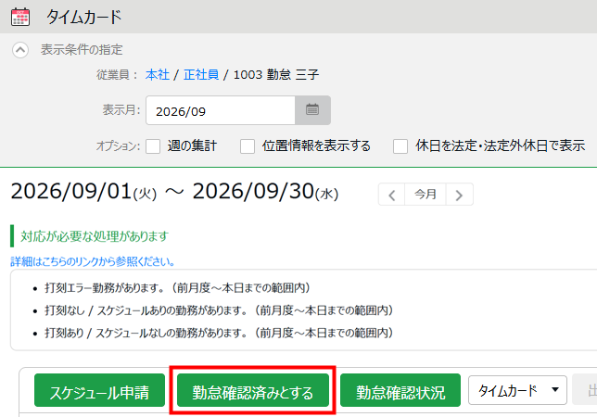The height and width of the screenshot is (417, 597).
Task: Click 勤怠確認済みとする button
Action: pos(253,390)
